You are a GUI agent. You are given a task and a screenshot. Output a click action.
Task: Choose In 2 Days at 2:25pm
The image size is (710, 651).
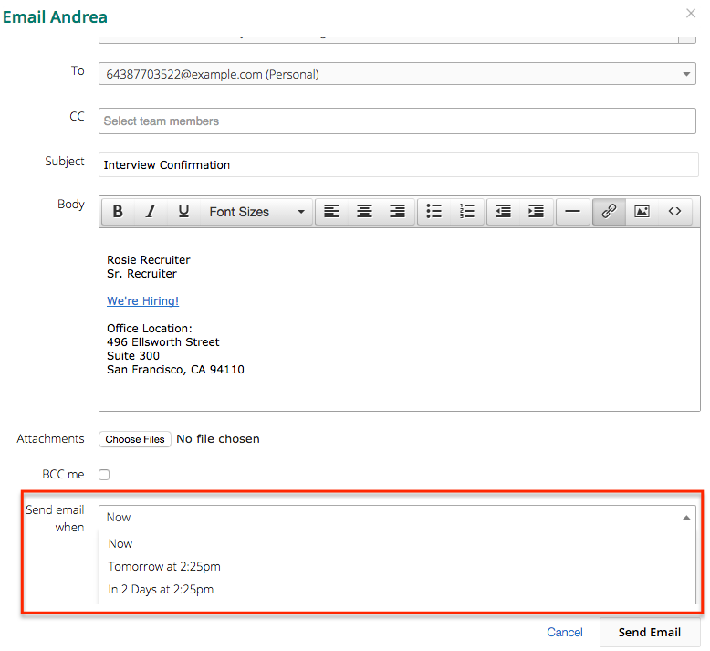[x=161, y=589]
